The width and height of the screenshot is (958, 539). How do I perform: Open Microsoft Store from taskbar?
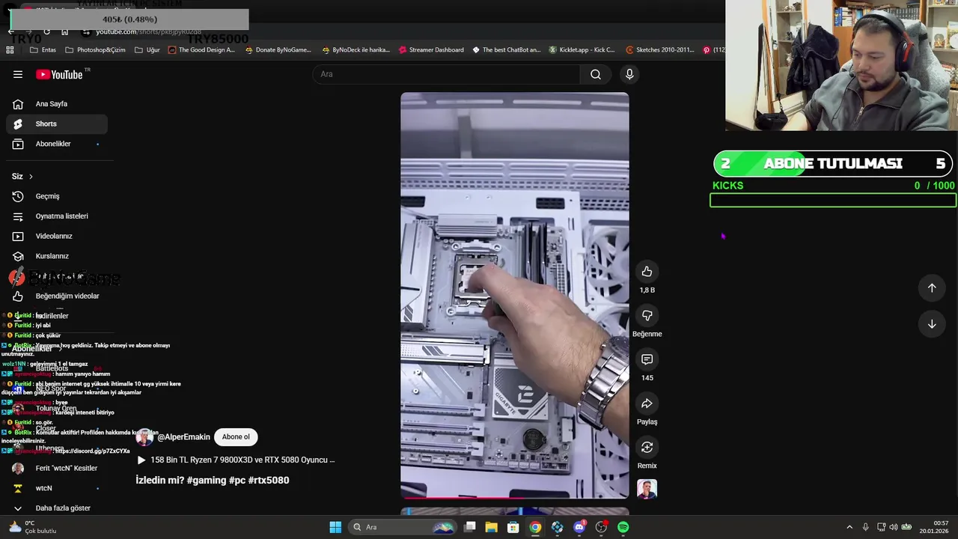tap(513, 527)
